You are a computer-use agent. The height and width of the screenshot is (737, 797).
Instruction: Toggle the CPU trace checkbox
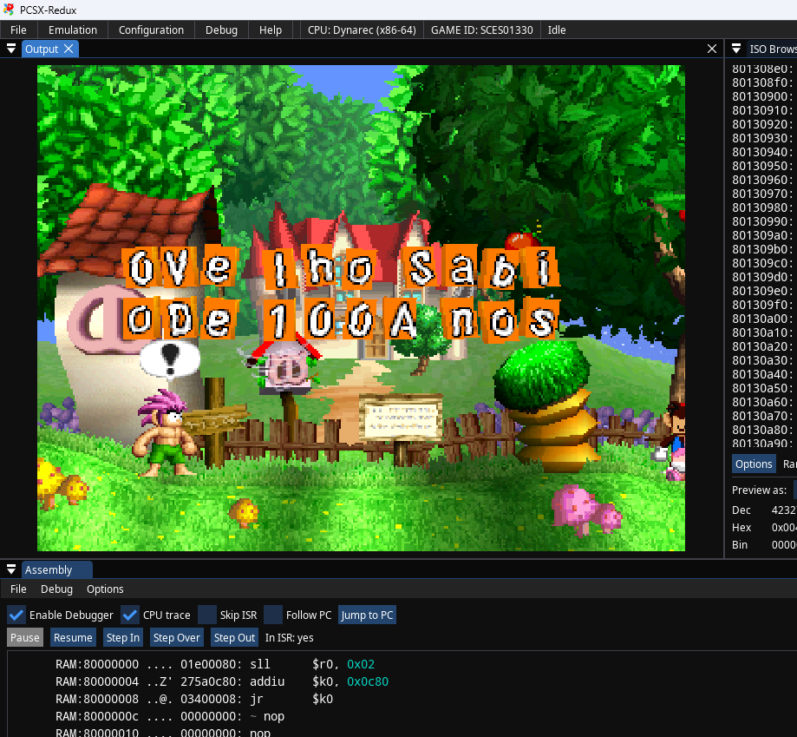point(129,615)
